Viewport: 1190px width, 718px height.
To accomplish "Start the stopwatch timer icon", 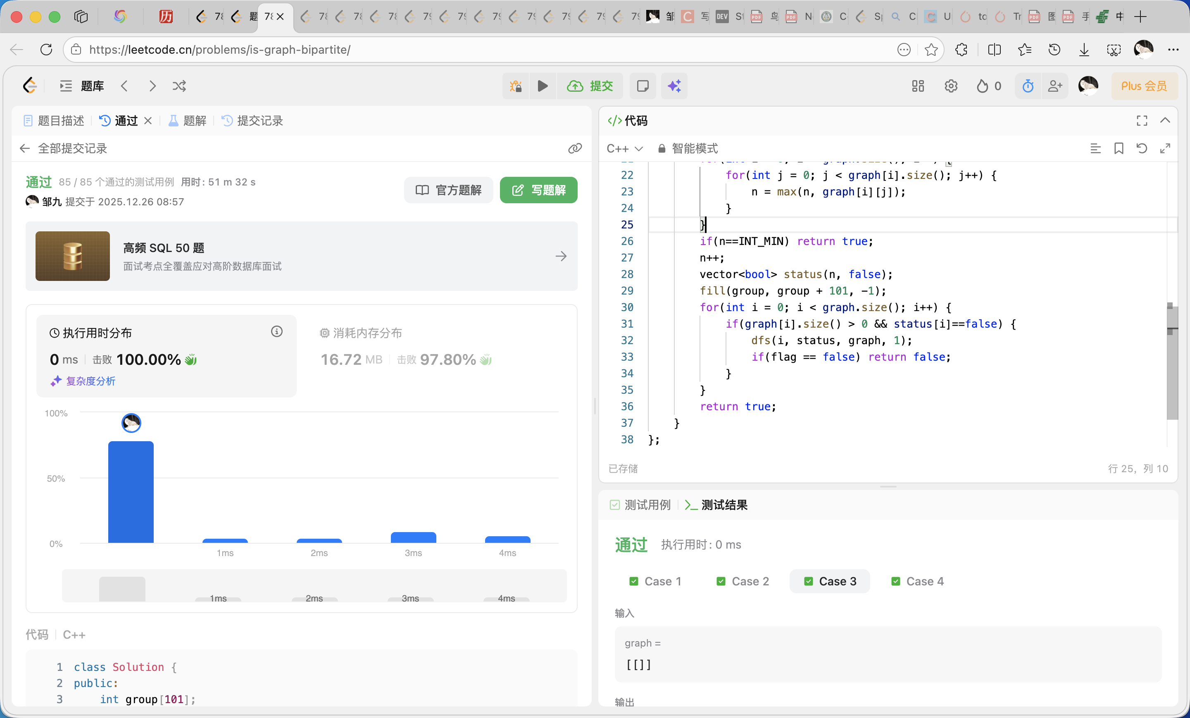I will tap(1028, 86).
